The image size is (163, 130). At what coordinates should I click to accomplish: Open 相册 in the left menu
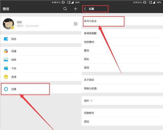pos(41,60)
